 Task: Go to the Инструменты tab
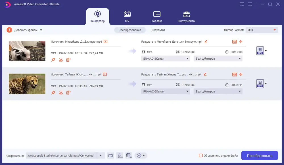[x=186, y=17]
